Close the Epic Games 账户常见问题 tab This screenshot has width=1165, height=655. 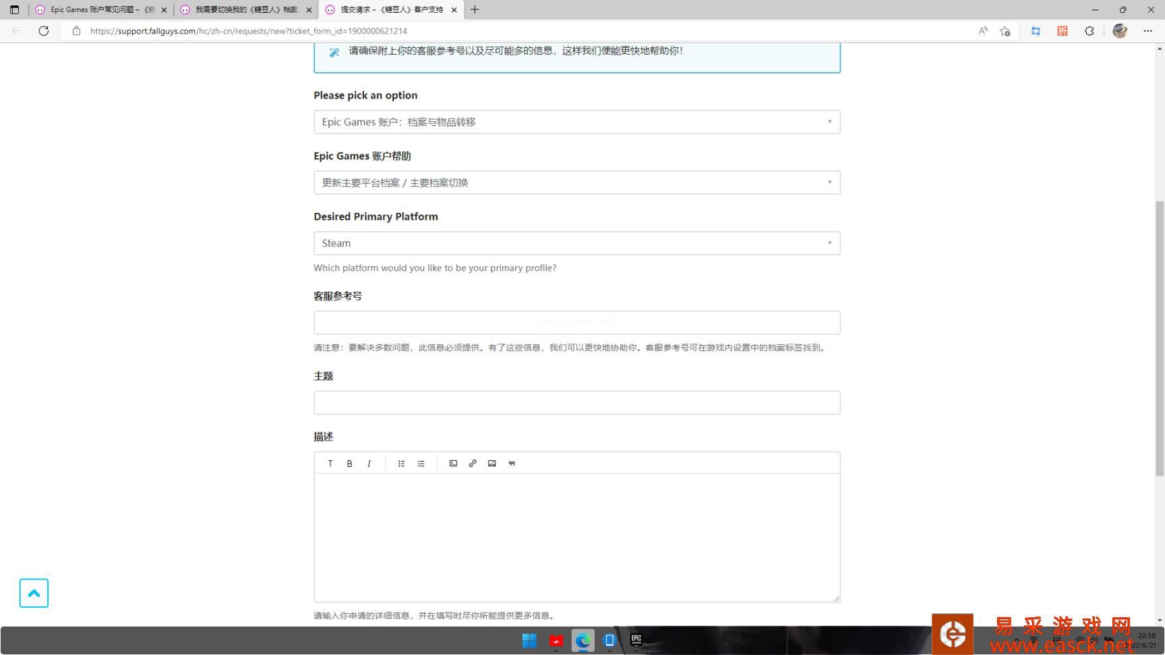(x=164, y=10)
